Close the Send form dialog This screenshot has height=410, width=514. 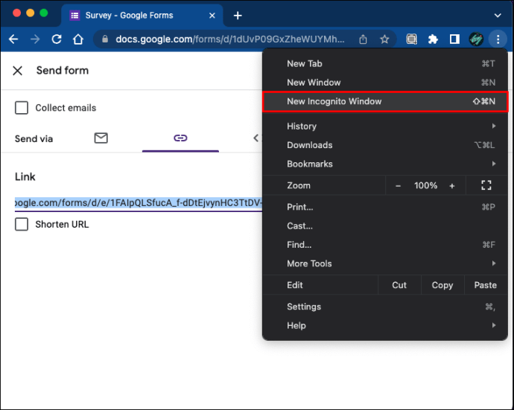18,71
